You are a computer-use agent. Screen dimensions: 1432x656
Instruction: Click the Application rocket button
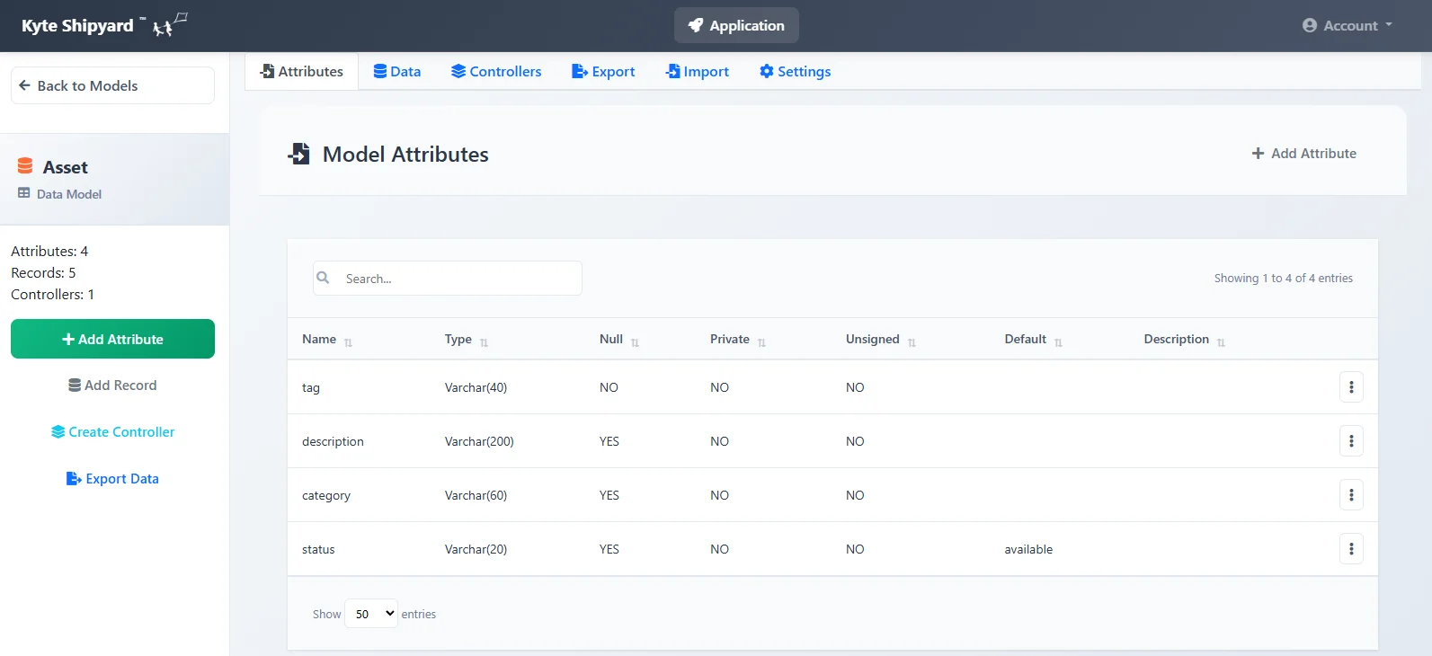(x=736, y=25)
